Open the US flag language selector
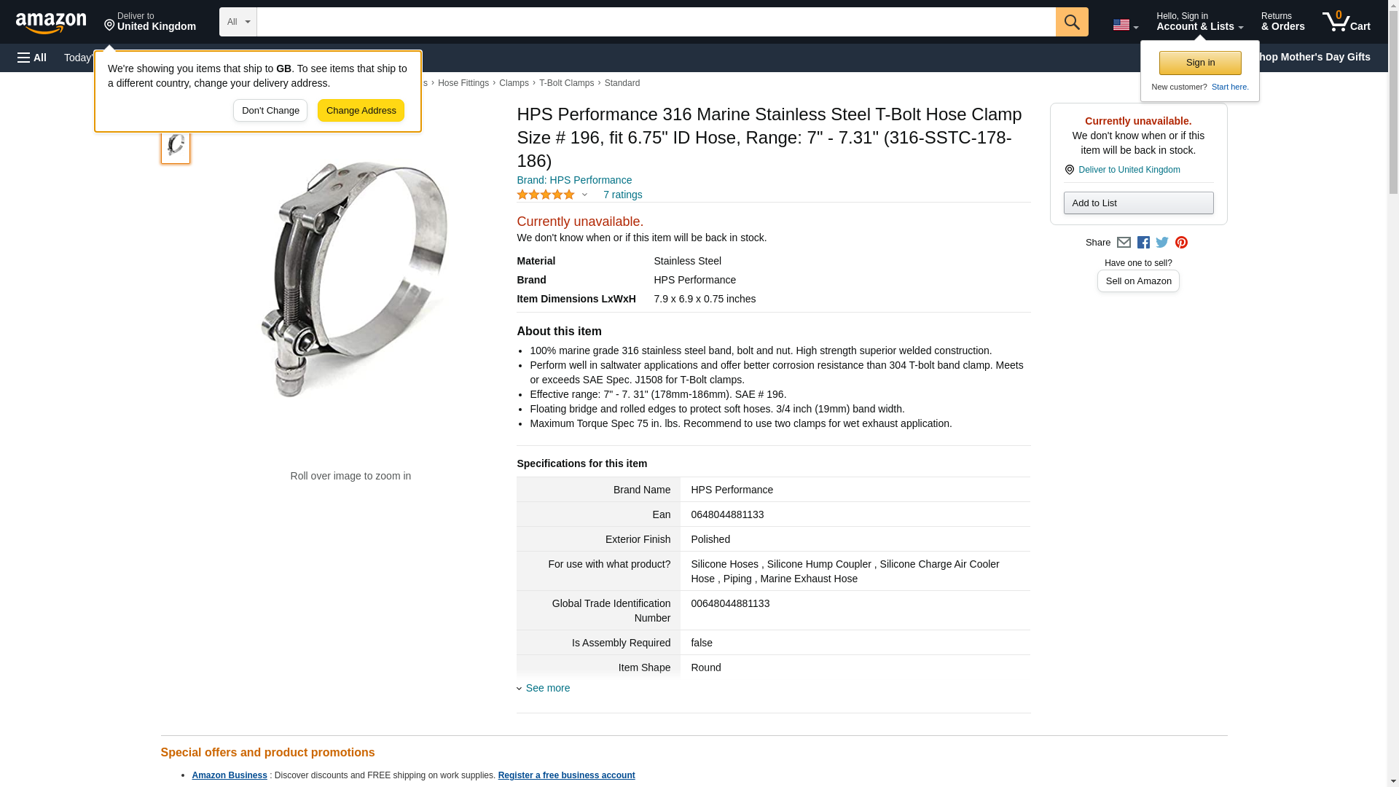The image size is (1399, 787). point(1125,25)
